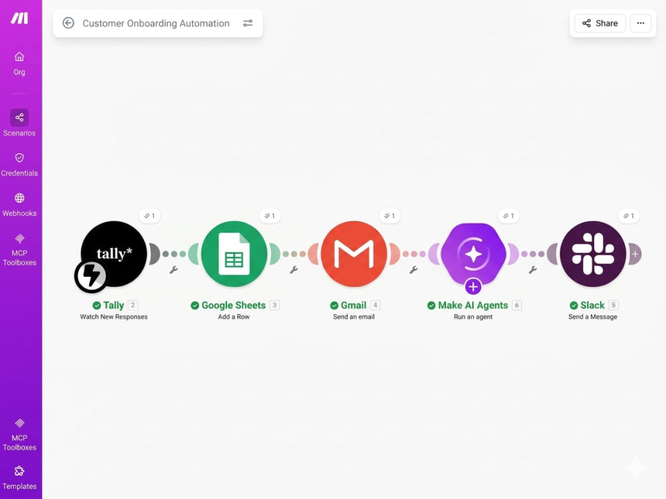Image resolution: width=666 pixels, height=499 pixels.
Task: Click module number 2 badge by Tally
Action: 133,305
